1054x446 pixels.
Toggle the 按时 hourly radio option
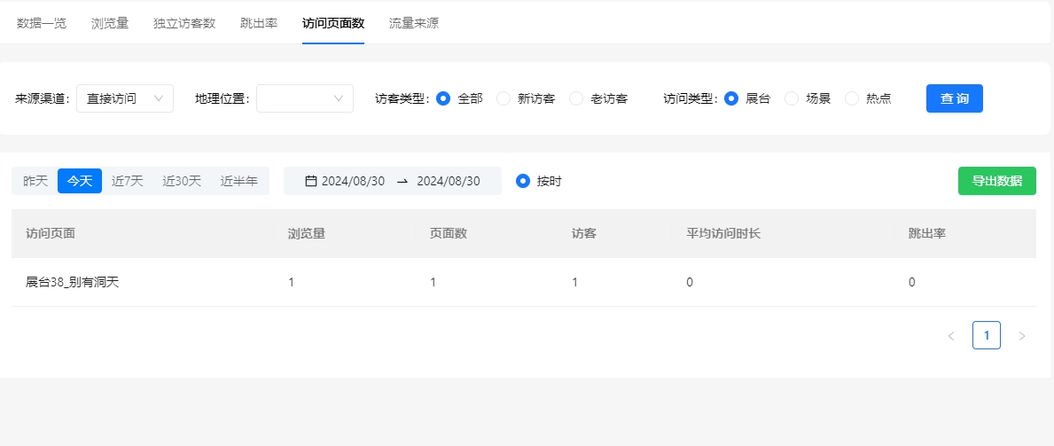[x=523, y=181]
